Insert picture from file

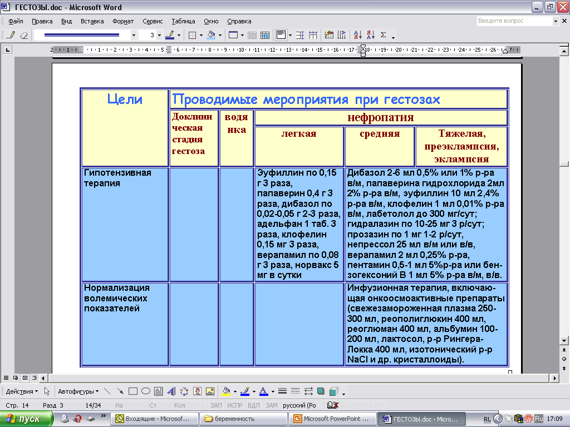pos(210,391)
